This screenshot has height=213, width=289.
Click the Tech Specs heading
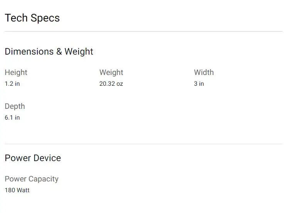tap(32, 18)
